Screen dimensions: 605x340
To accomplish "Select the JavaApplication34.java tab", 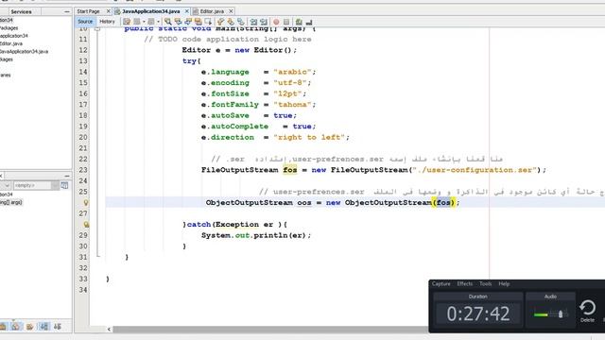I will 151,11.
